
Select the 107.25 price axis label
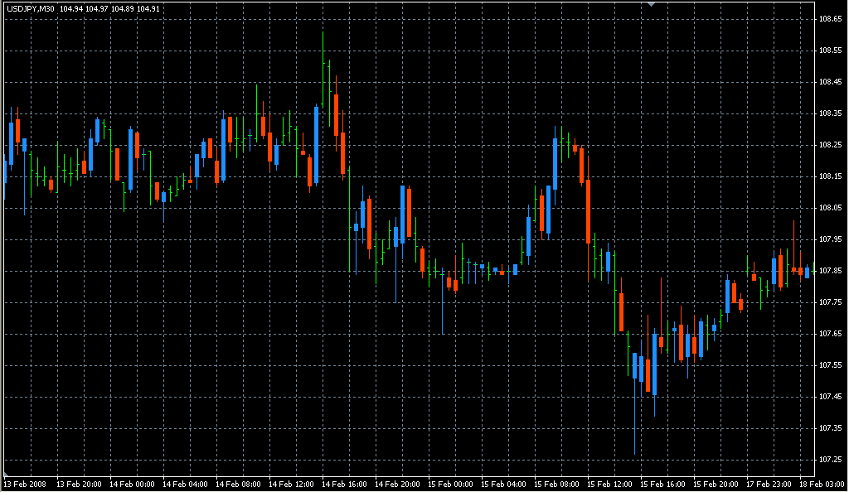(x=830, y=459)
